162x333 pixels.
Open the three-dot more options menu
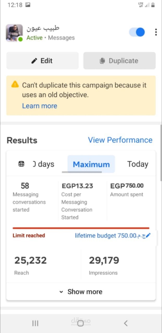pyautogui.click(x=156, y=32)
